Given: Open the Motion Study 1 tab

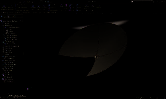Looking at the screenshot, I should pos(20,96).
